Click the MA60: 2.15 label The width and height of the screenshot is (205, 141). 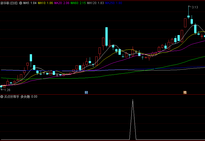tap(78, 3)
